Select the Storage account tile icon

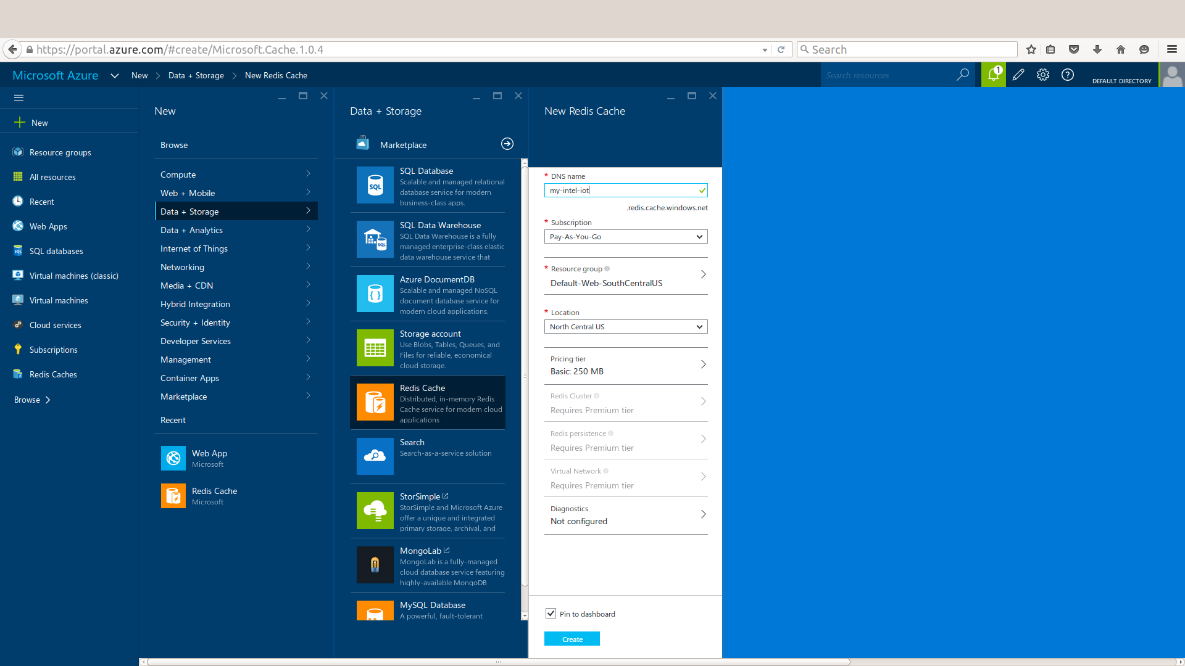tap(375, 348)
